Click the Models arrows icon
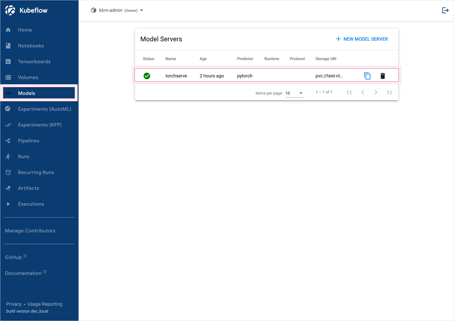This screenshot has width=454, height=321. [8, 93]
